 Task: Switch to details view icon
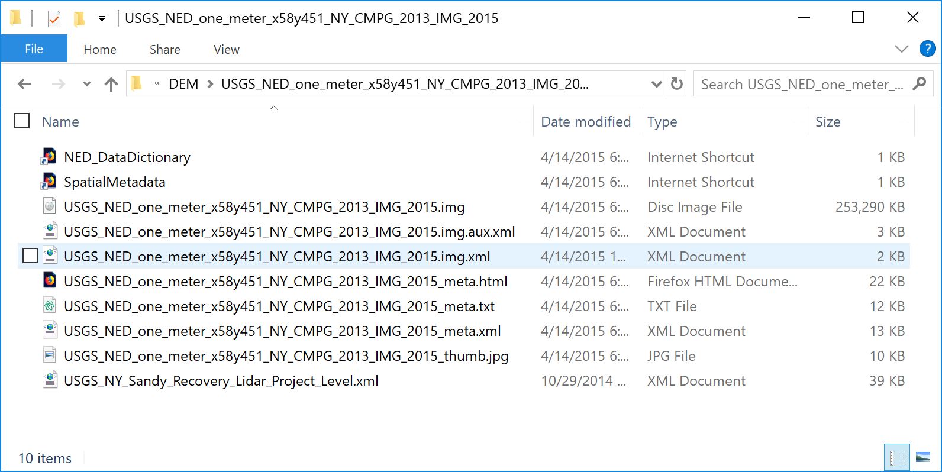pyautogui.click(x=897, y=457)
